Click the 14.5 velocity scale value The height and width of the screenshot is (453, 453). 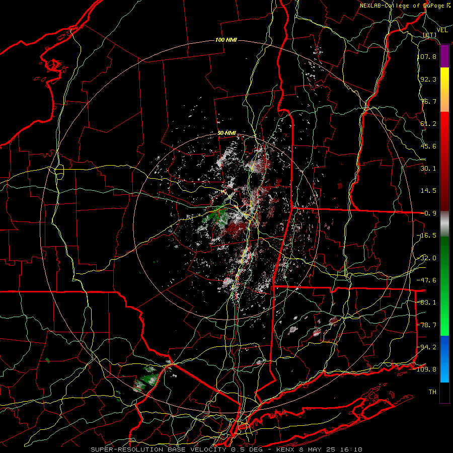pyautogui.click(x=428, y=191)
